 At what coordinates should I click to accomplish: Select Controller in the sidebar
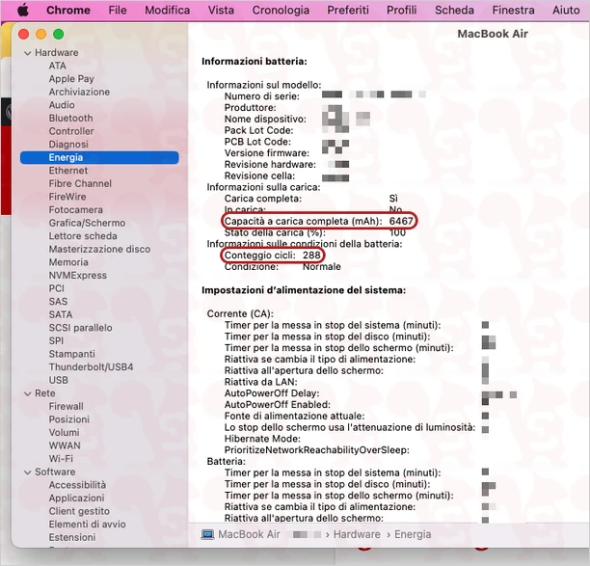click(71, 131)
